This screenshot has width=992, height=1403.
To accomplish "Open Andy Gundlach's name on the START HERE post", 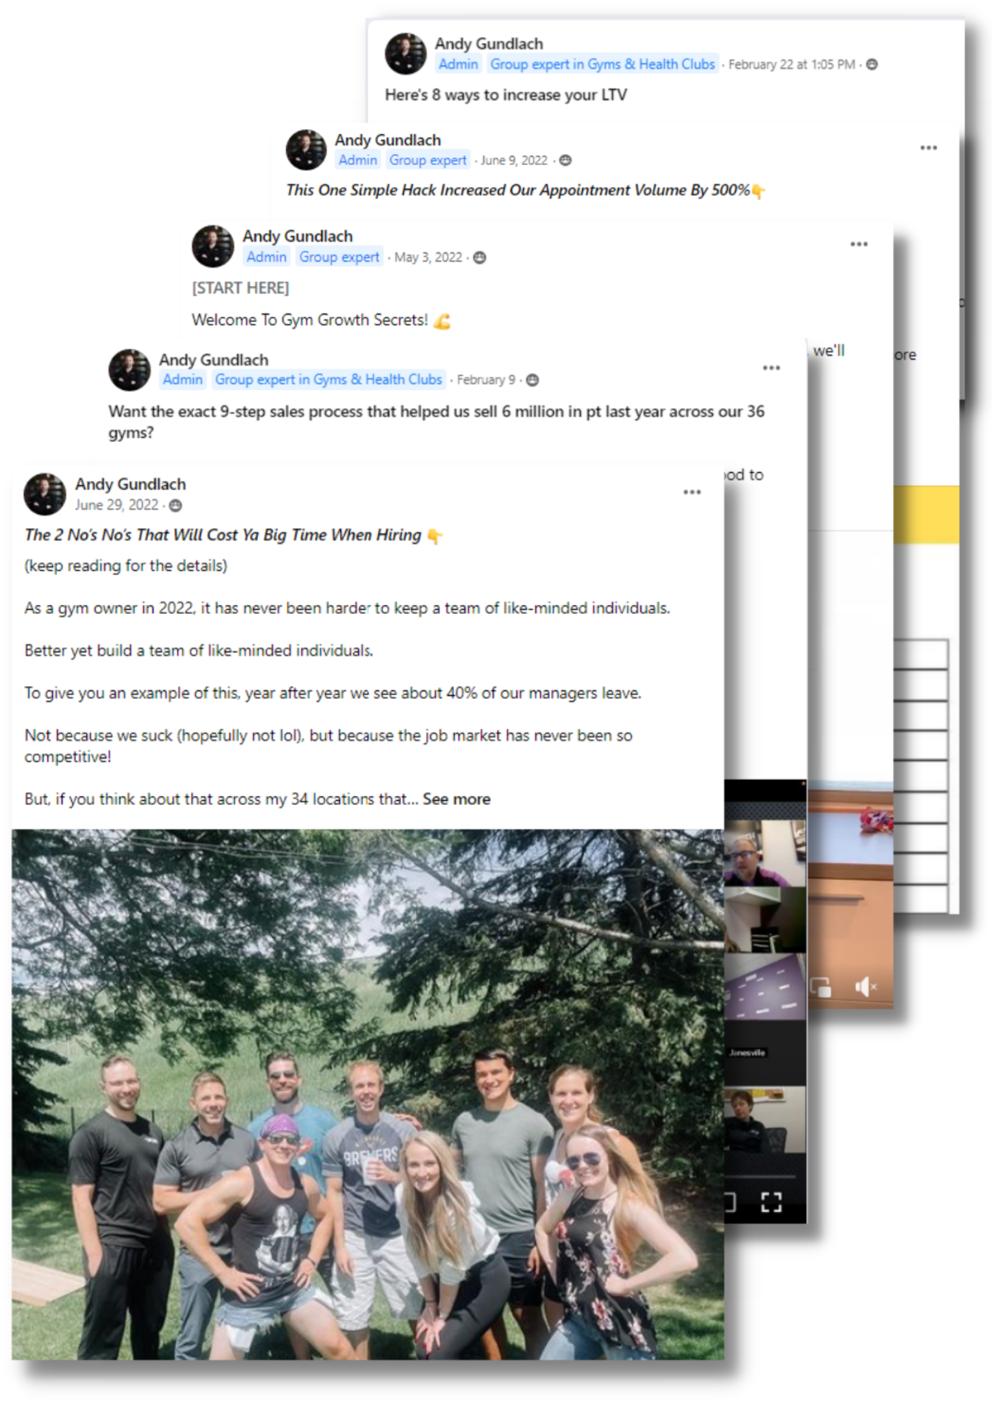I will point(298,236).
